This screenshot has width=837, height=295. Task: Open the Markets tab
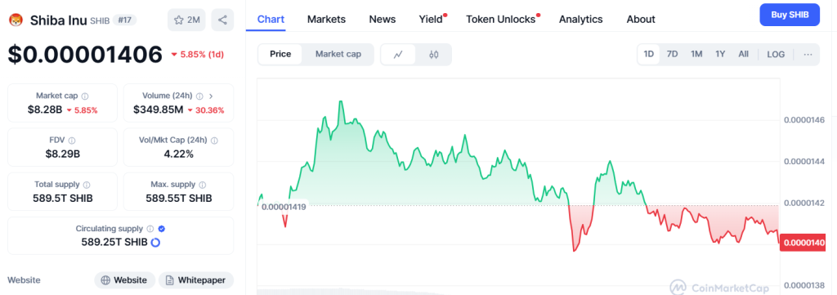tap(326, 20)
